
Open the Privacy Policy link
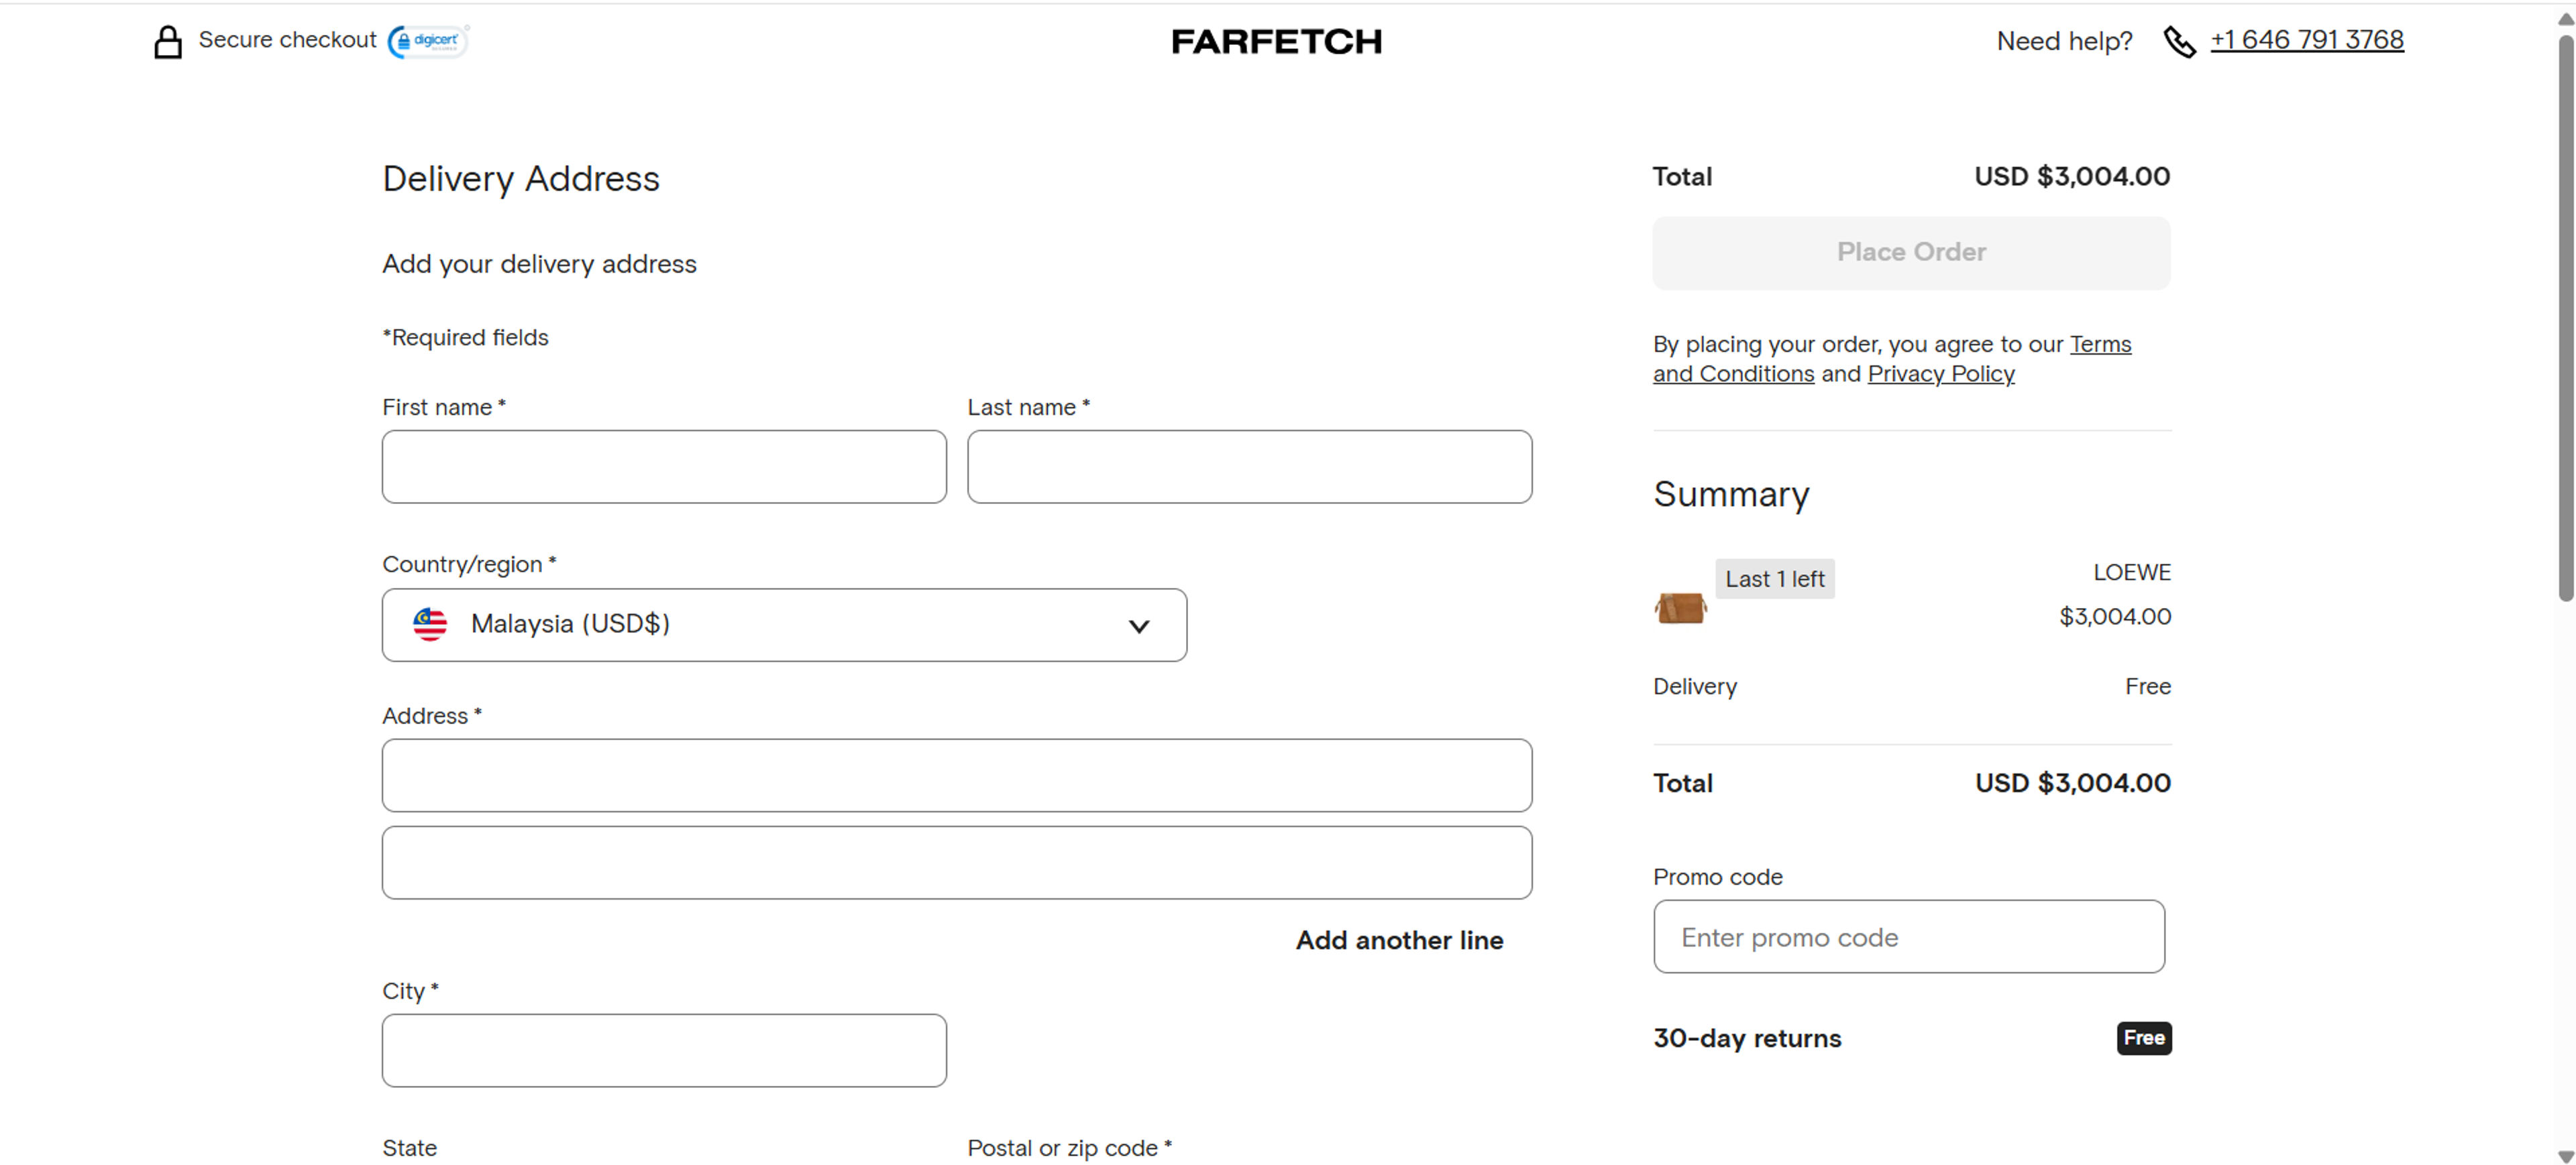1940,373
